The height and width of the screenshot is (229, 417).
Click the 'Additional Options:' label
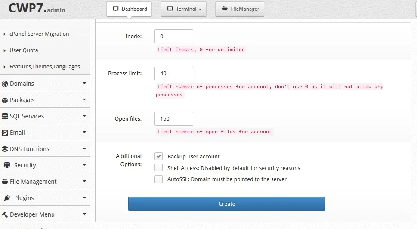[129, 160]
